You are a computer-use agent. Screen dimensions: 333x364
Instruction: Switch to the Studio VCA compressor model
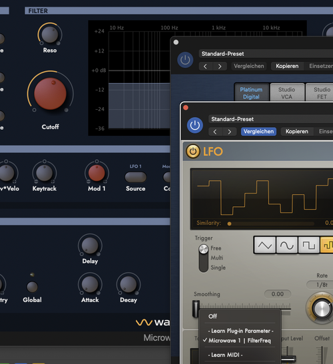(287, 93)
